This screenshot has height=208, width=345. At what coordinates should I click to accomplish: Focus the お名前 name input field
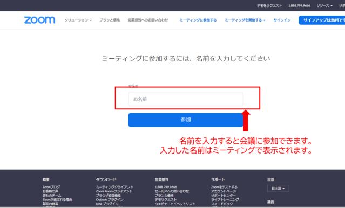[x=186, y=99]
